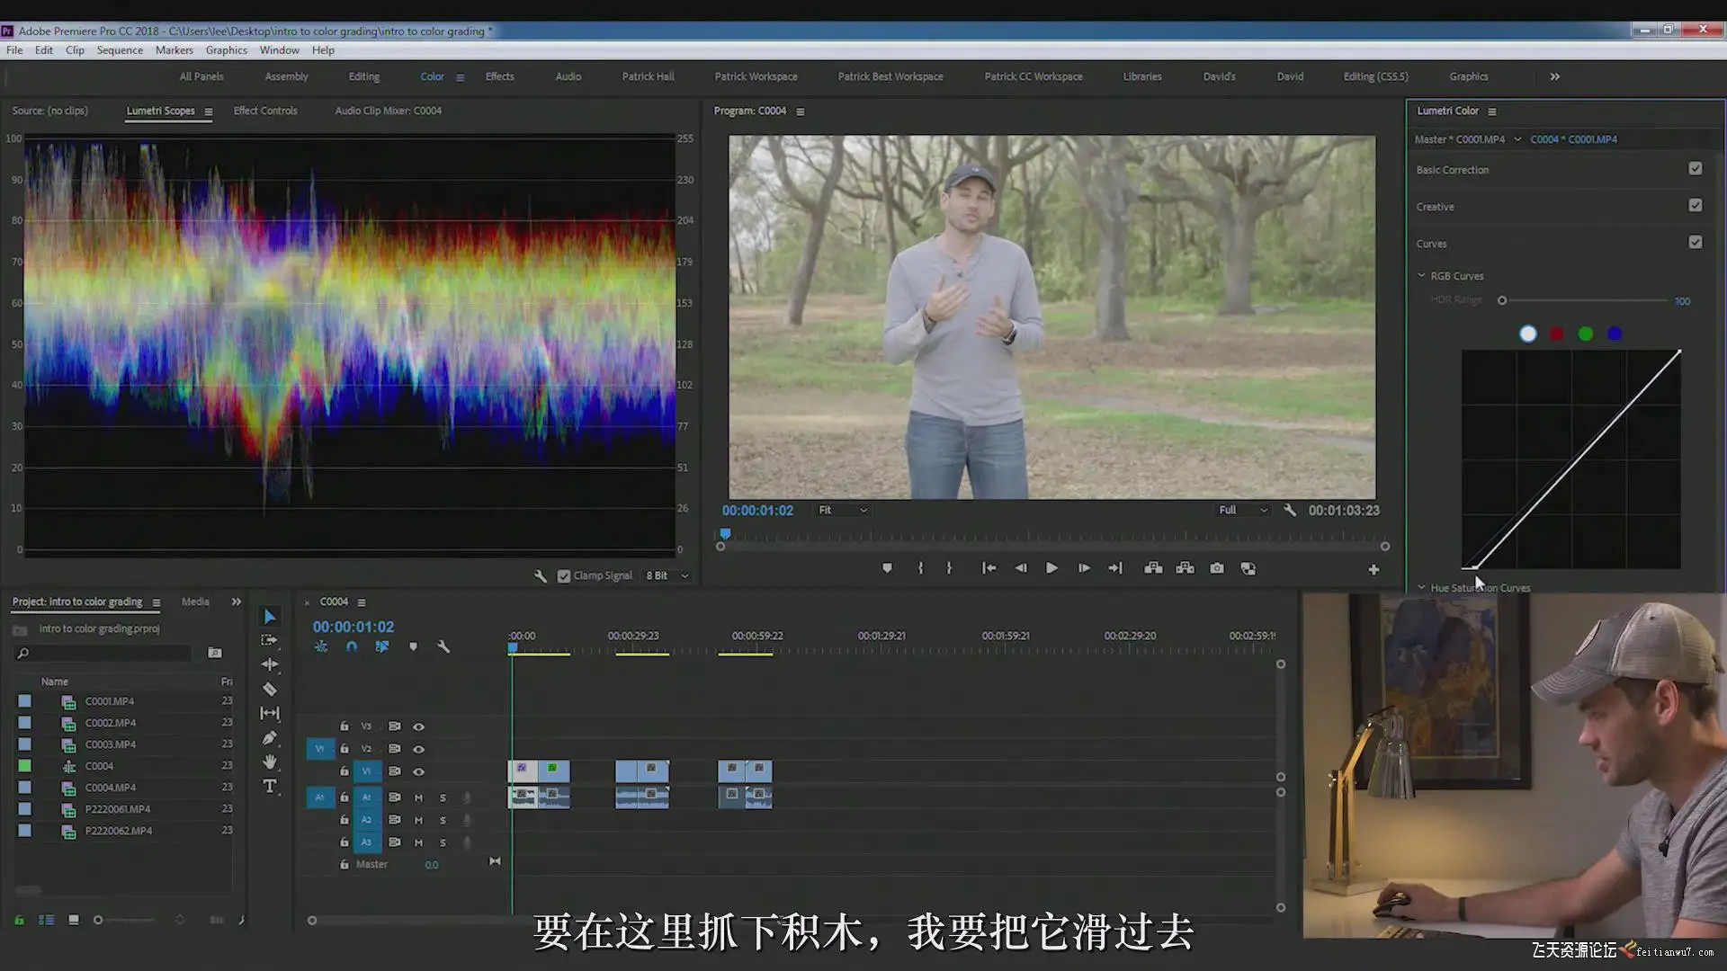Choose the Ripple Edit tool
The image size is (1727, 971).
[x=270, y=664]
